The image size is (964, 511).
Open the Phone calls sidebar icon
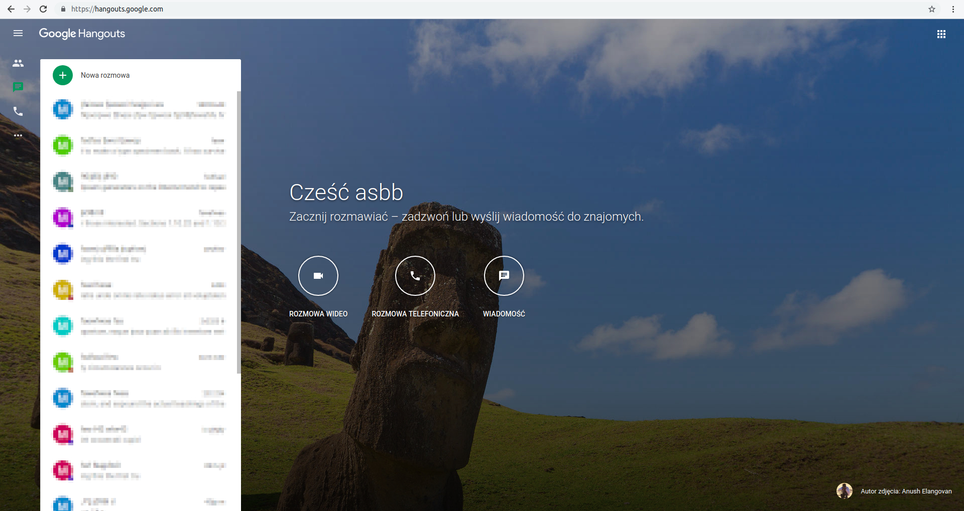[18, 111]
